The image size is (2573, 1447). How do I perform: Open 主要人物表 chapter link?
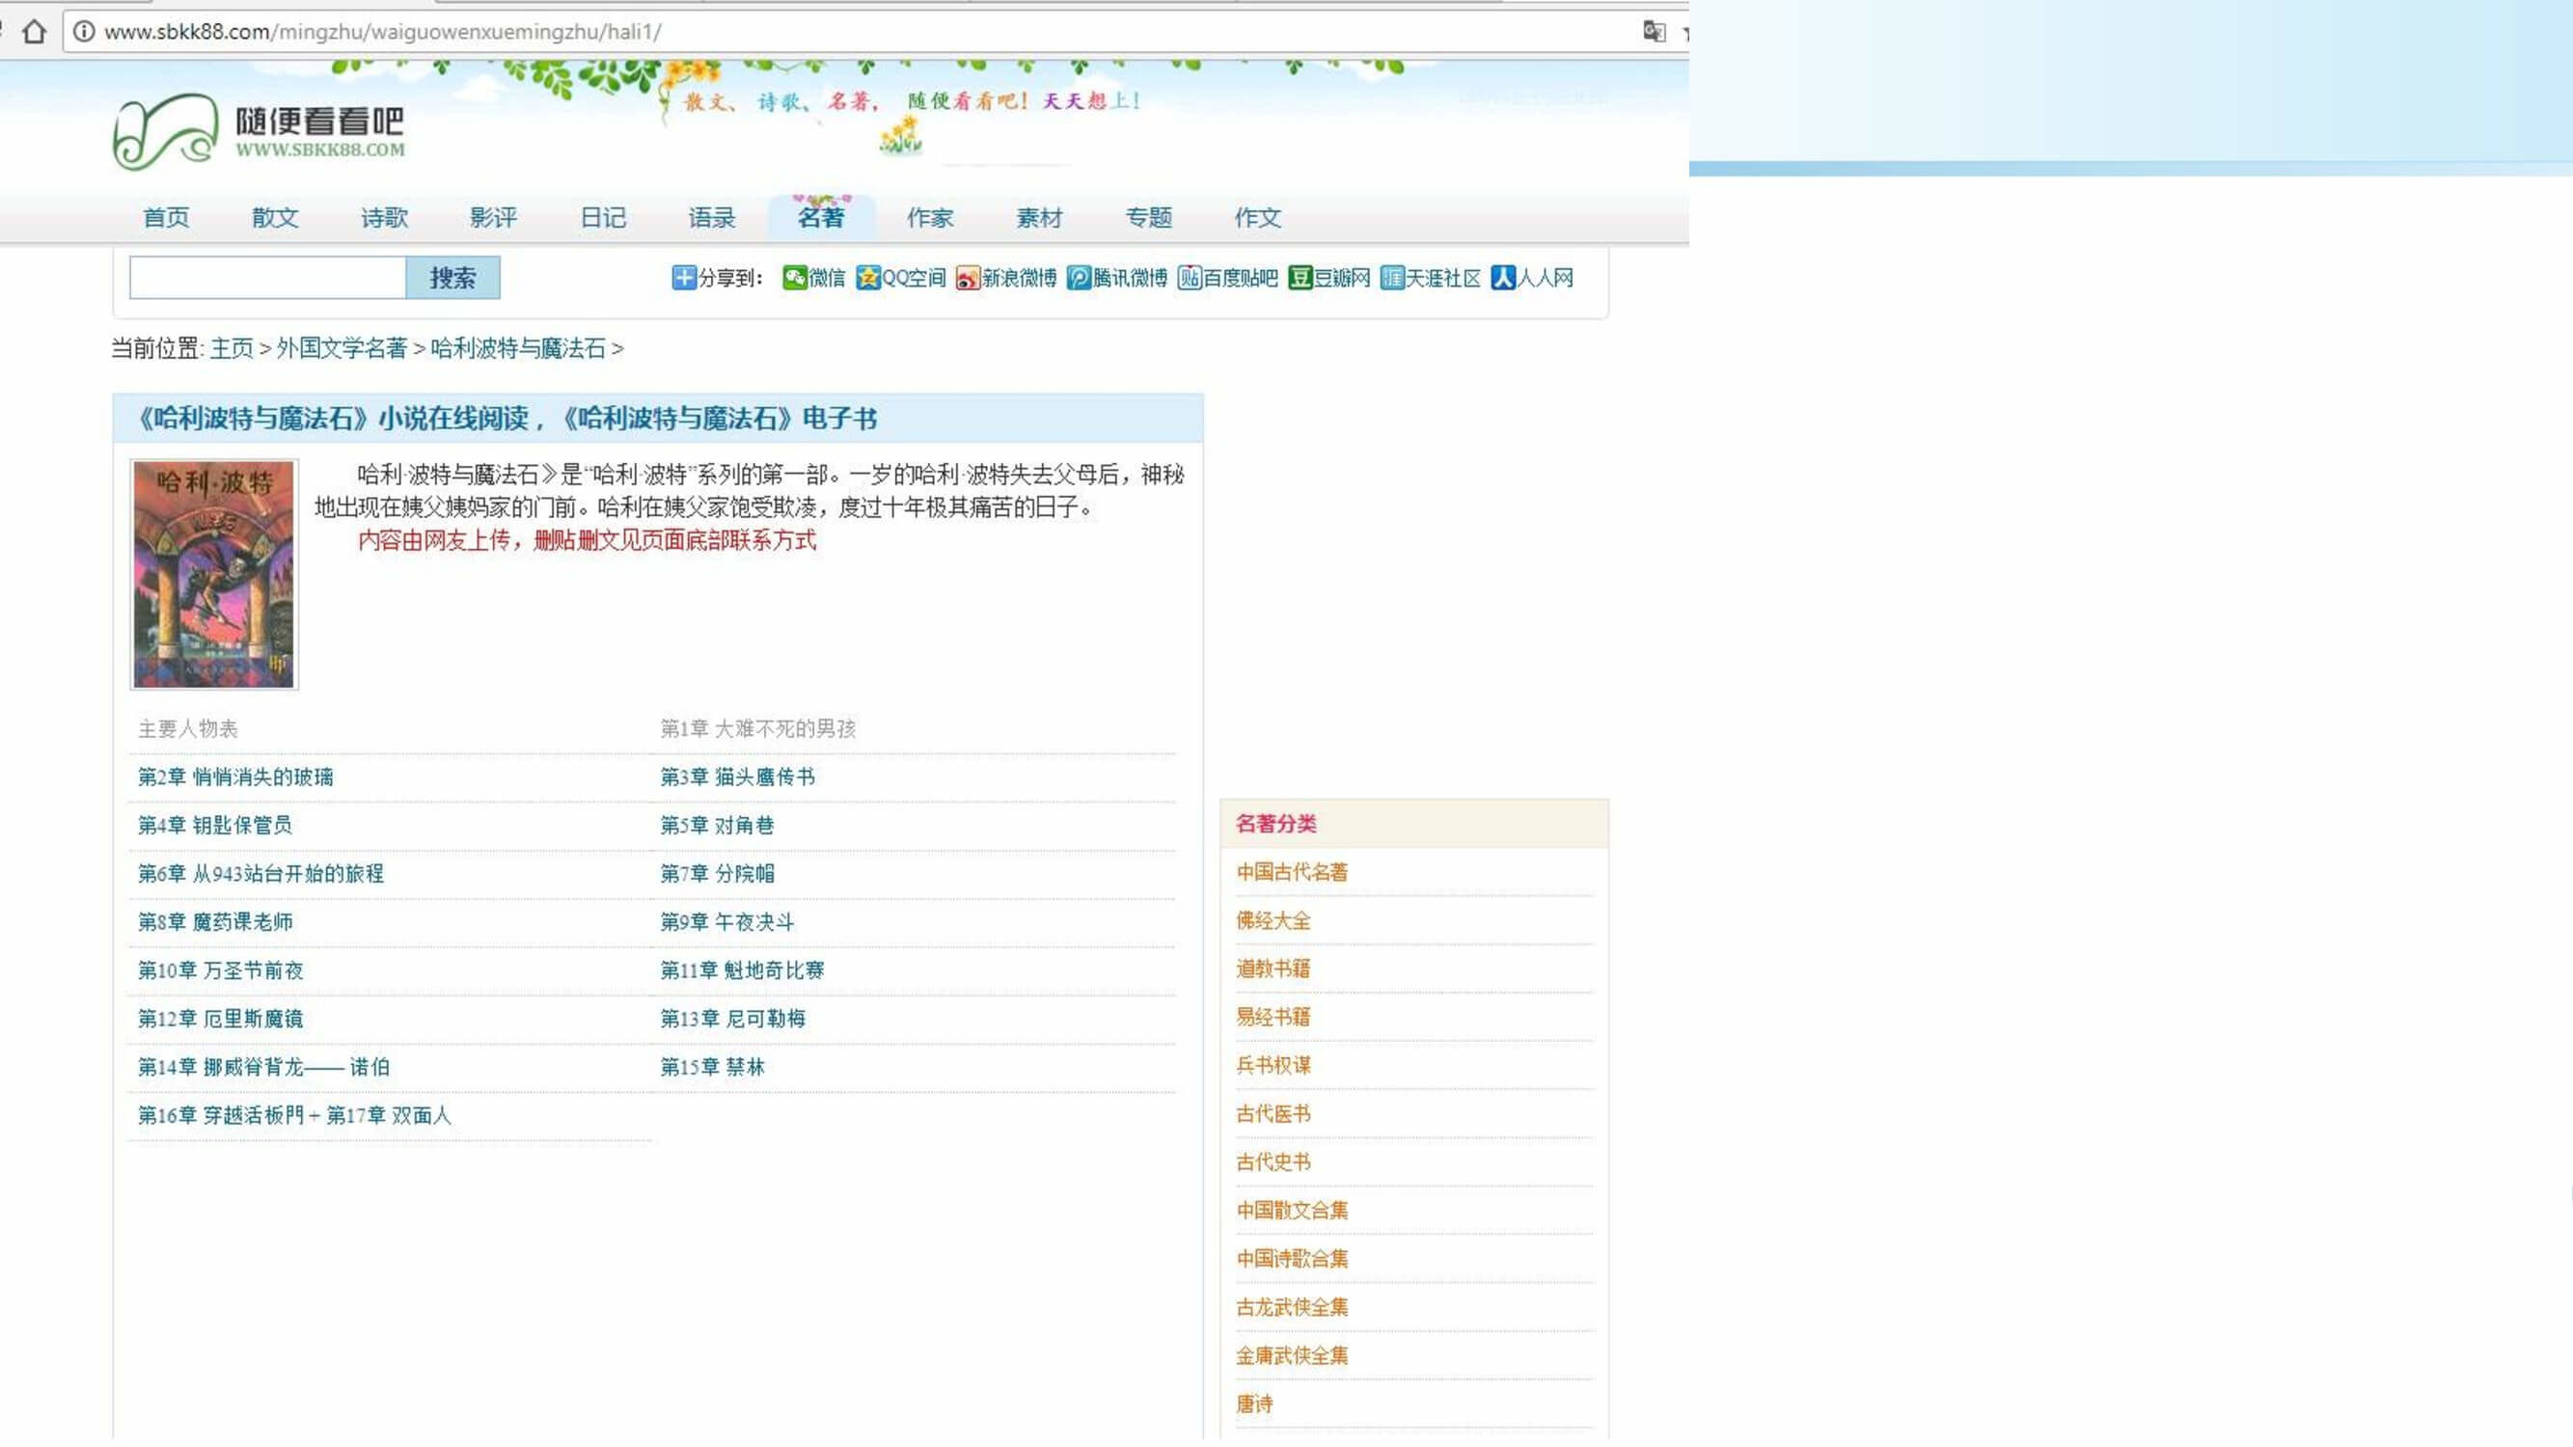pyautogui.click(x=188, y=729)
